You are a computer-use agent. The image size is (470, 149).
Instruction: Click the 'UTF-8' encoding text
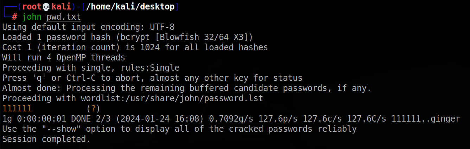pos(161,27)
